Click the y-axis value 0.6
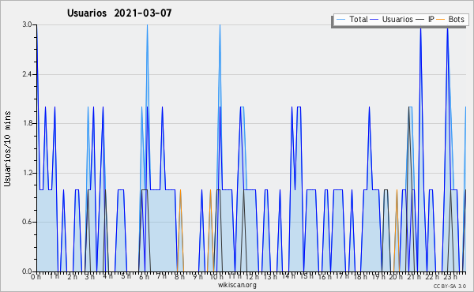 tap(27, 223)
